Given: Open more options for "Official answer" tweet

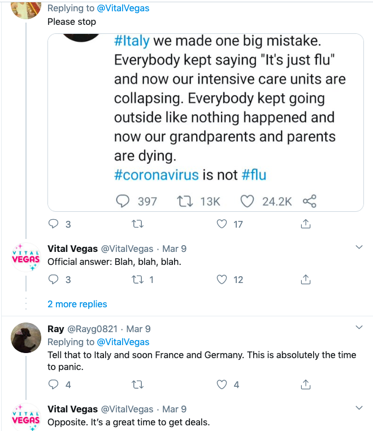Looking at the screenshot, I should click(x=359, y=247).
